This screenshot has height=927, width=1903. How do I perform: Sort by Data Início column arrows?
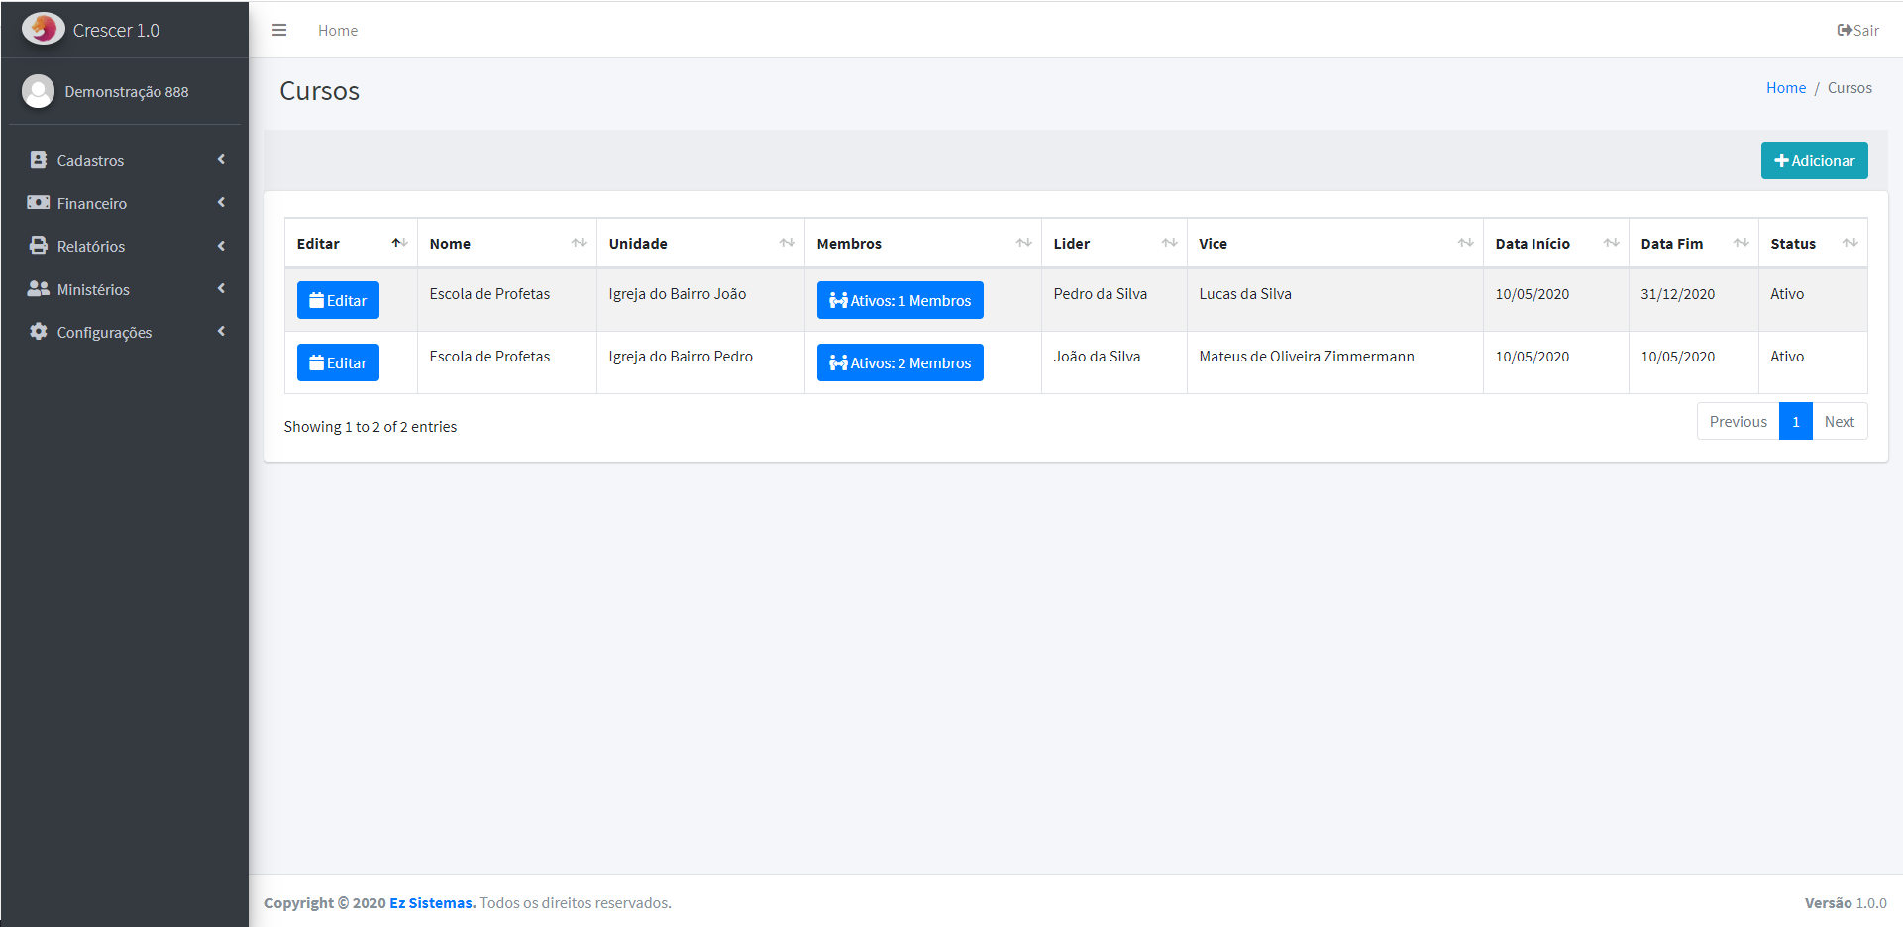point(1611,244)
